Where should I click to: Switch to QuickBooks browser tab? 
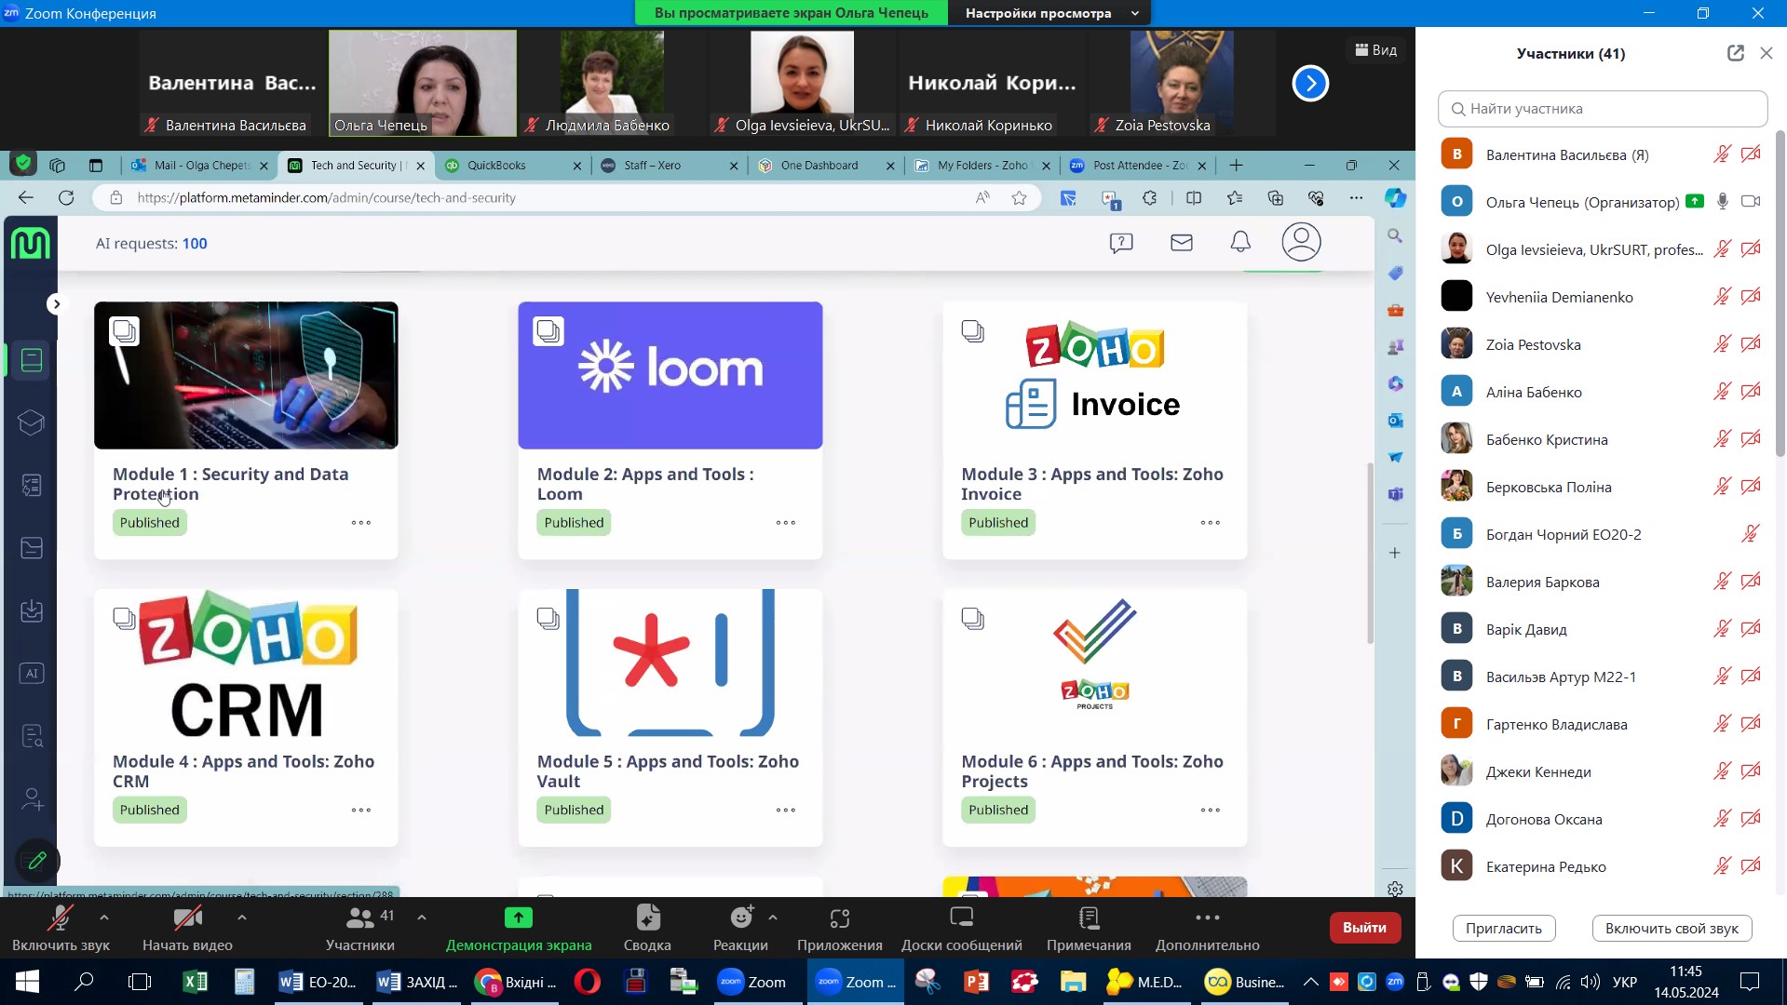(496, 166)
